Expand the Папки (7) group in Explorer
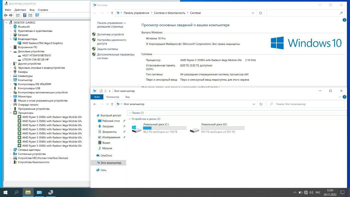The width and height of the screenshot is (350, 197). [x=130, y=113]
